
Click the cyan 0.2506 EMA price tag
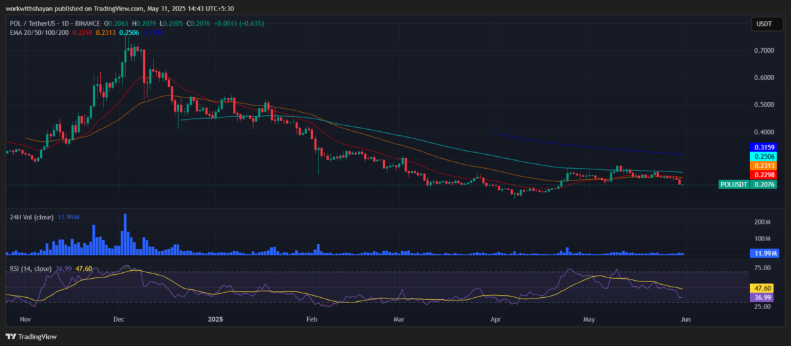pyautogui.click(x=765, y=156)
